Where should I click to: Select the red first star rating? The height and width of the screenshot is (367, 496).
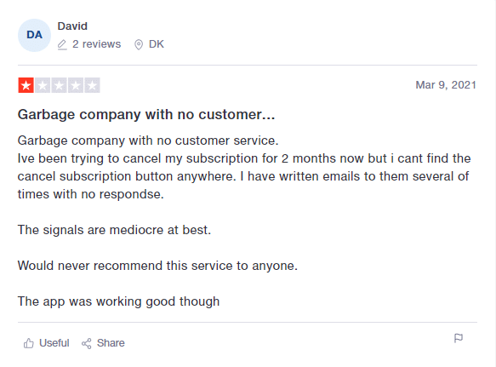(26, 85)
